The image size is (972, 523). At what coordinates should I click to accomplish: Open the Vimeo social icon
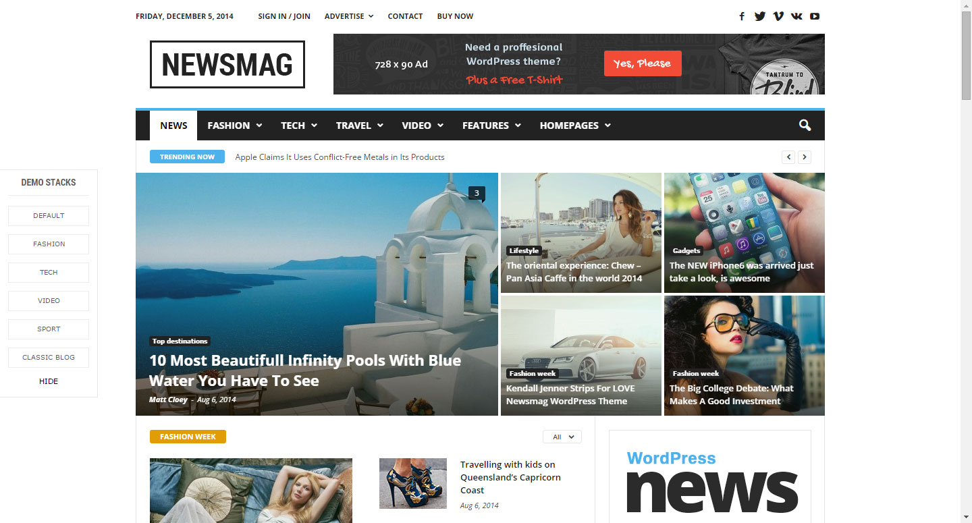778,16
